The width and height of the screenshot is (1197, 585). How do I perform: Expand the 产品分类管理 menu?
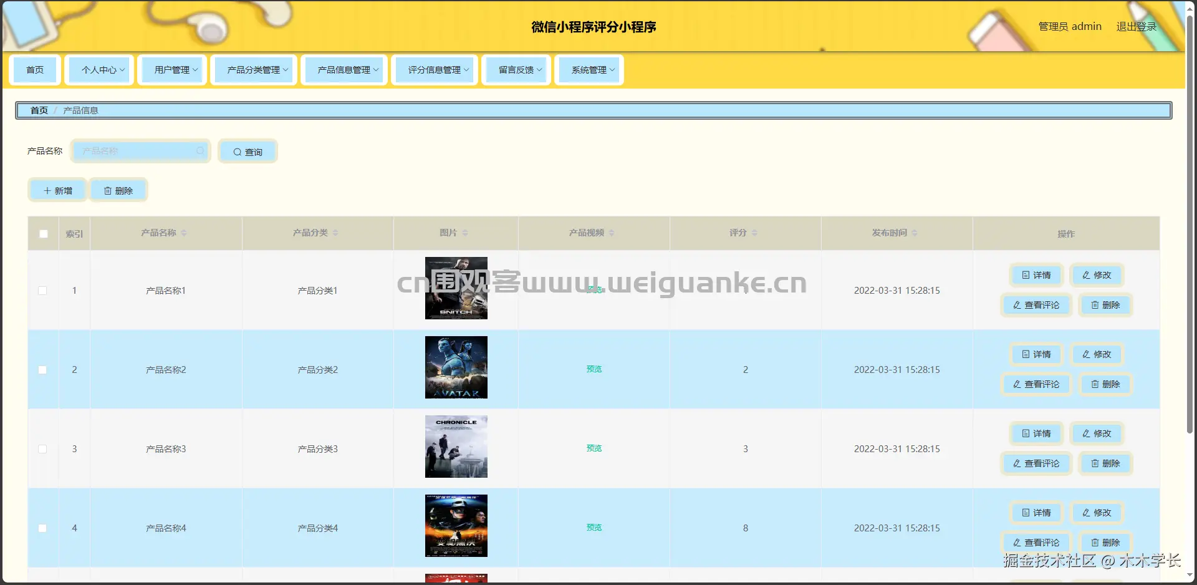pos(254,70)
